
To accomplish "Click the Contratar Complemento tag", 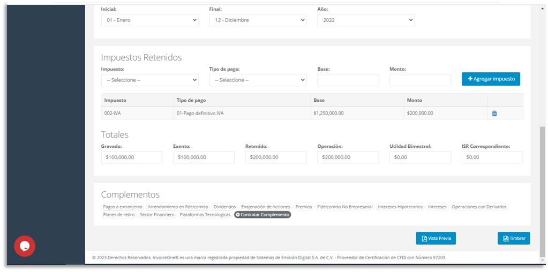I will point(262,215).
